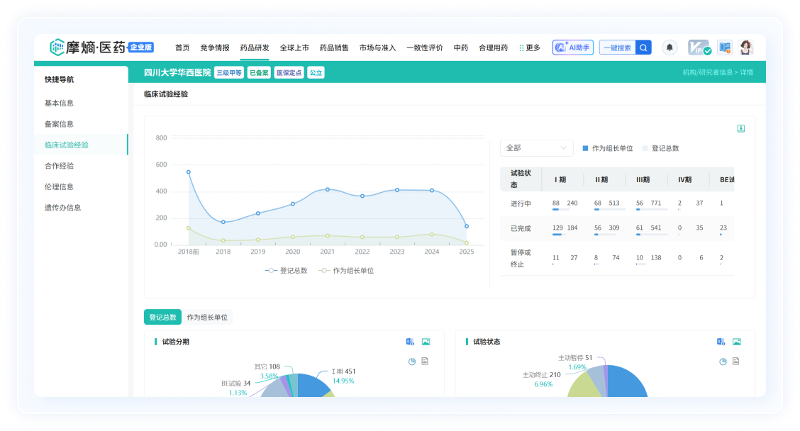Save 试验分期 chart as image

click(x=426, y=342)
